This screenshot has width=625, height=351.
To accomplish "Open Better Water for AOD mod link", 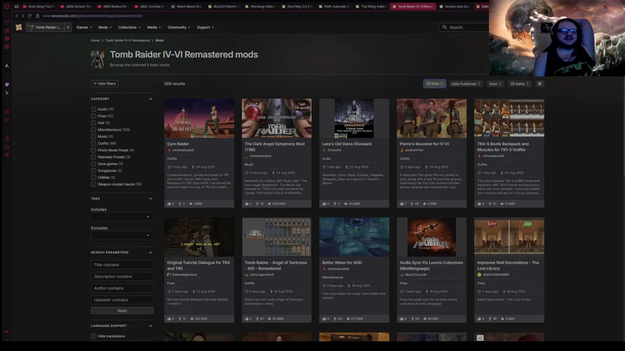I will tap(342, 263).
